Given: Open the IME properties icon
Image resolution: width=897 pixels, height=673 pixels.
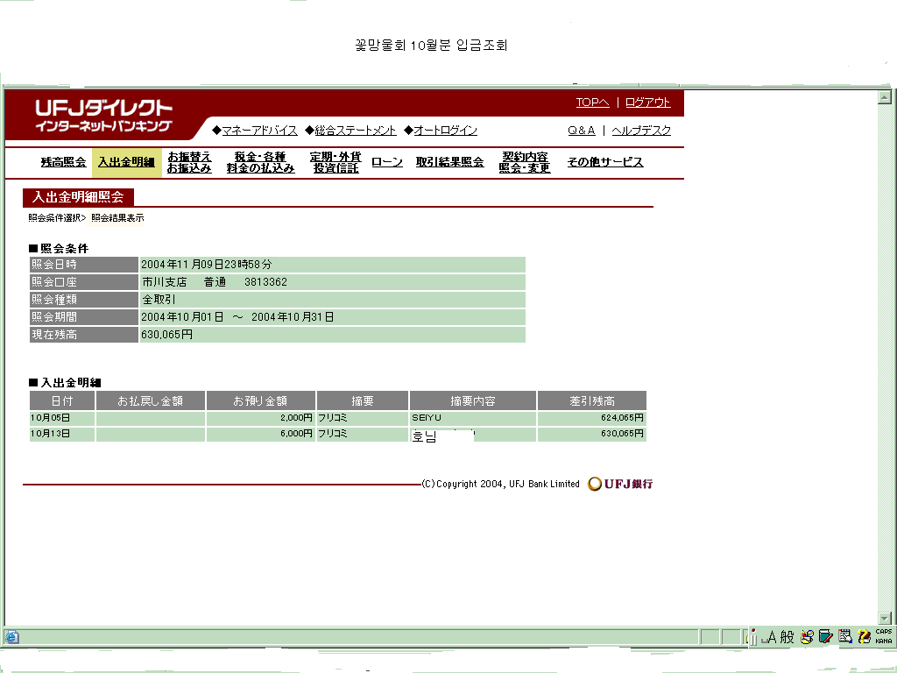Looking at the screenshot, I should click(844, 637).
